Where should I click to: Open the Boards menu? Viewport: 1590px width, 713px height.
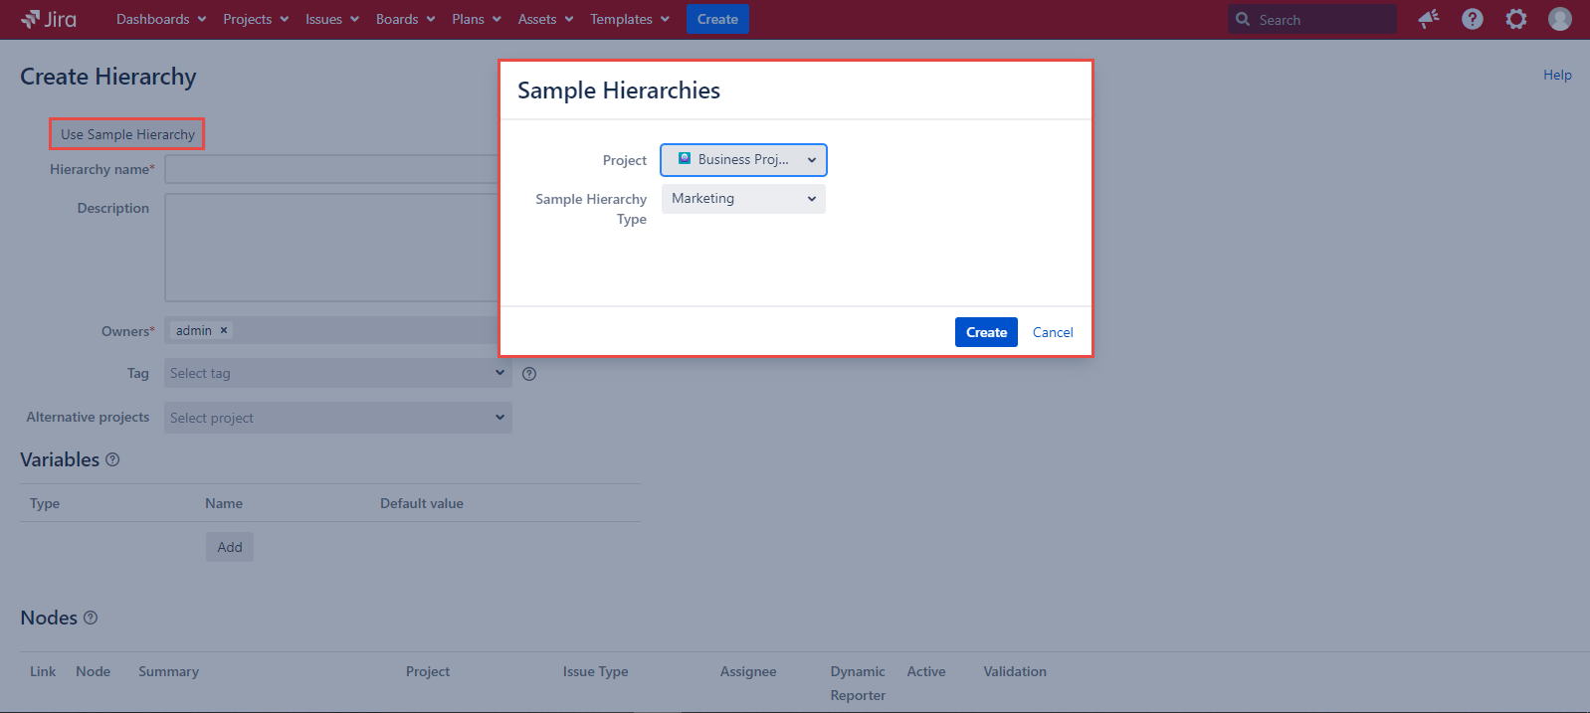pos(405,19)
